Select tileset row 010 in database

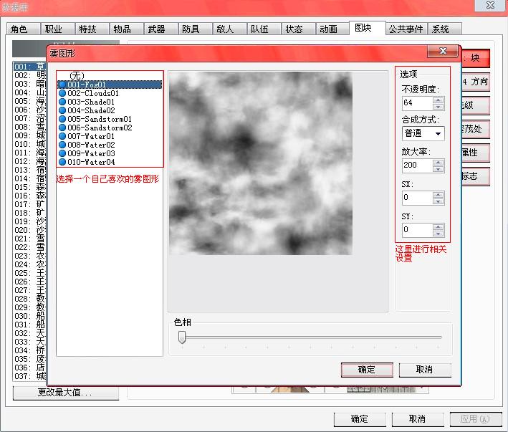pos(30,144)
